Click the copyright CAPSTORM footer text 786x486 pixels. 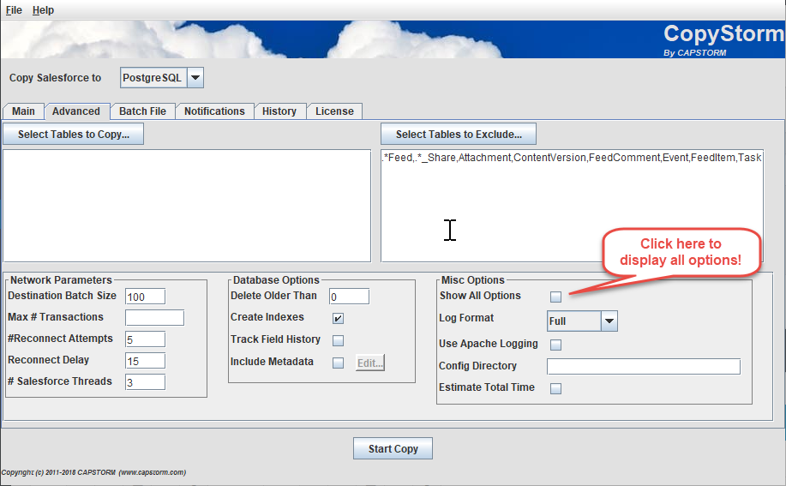(x=93, y=472)
